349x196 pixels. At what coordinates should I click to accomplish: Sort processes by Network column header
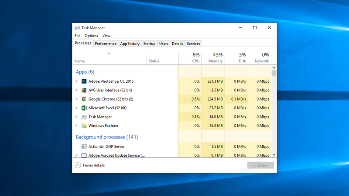(260, 58)
